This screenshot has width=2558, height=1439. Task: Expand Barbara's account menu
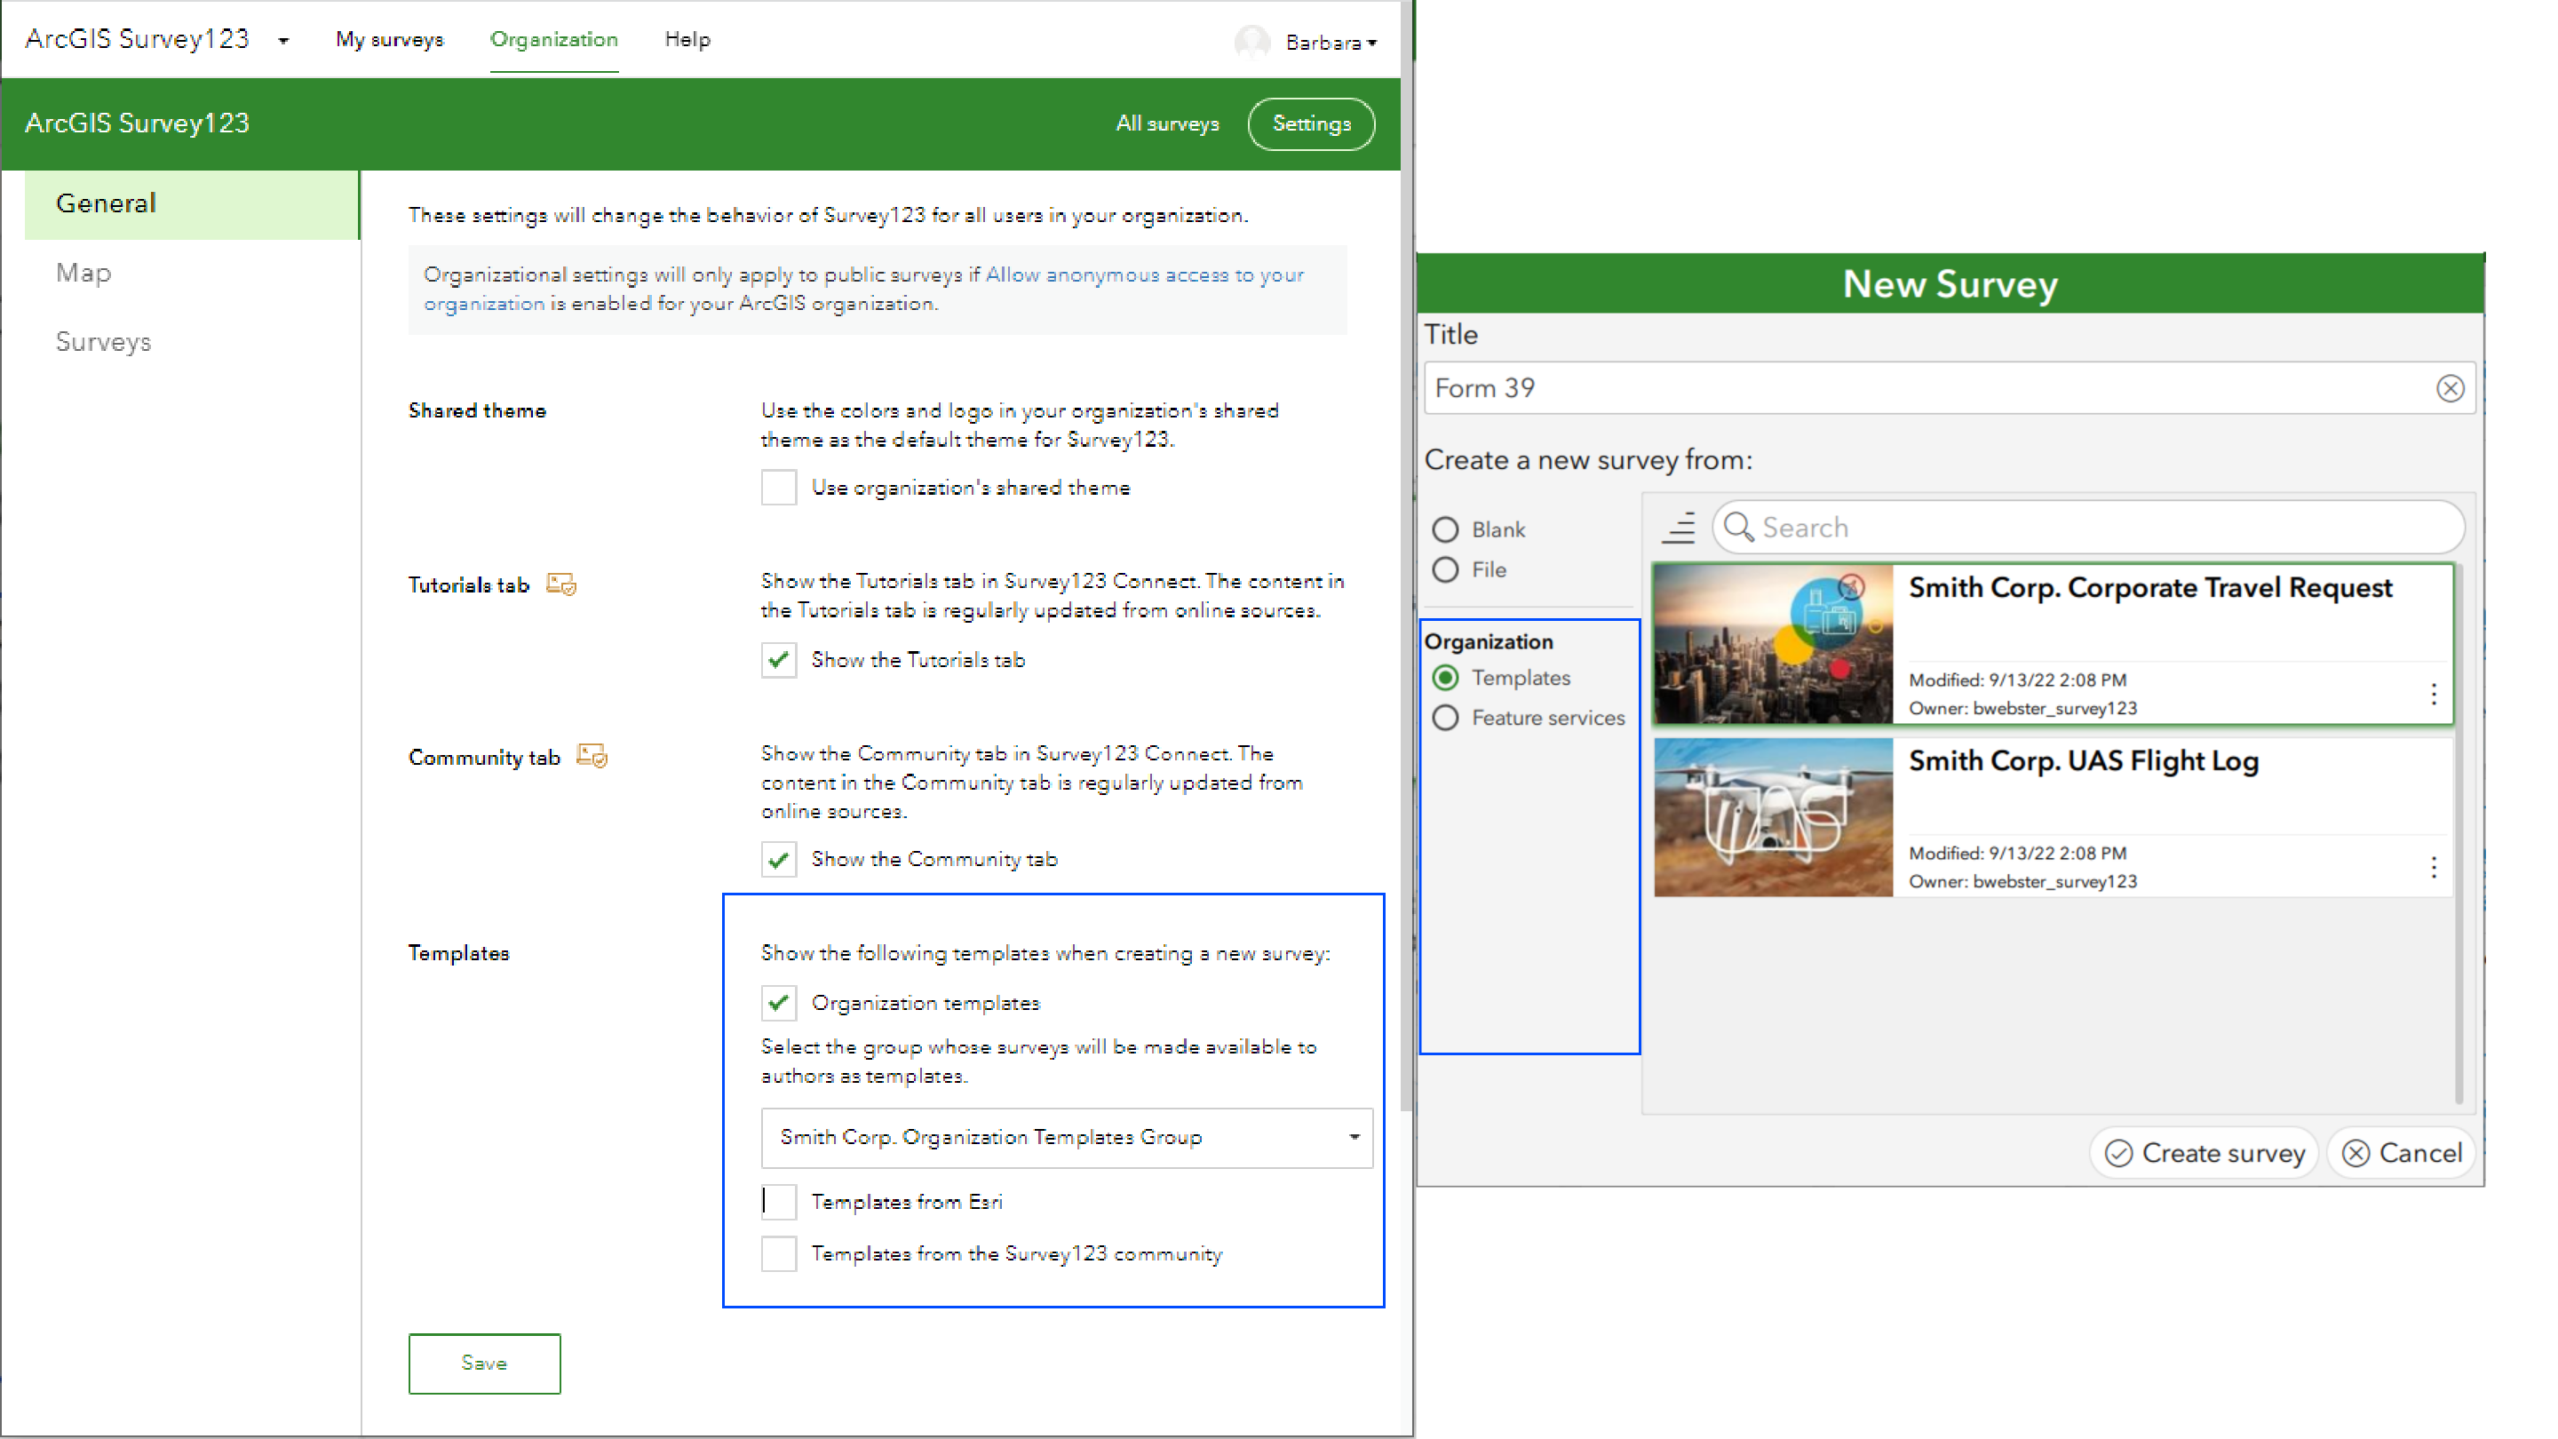click(1373, 43)
